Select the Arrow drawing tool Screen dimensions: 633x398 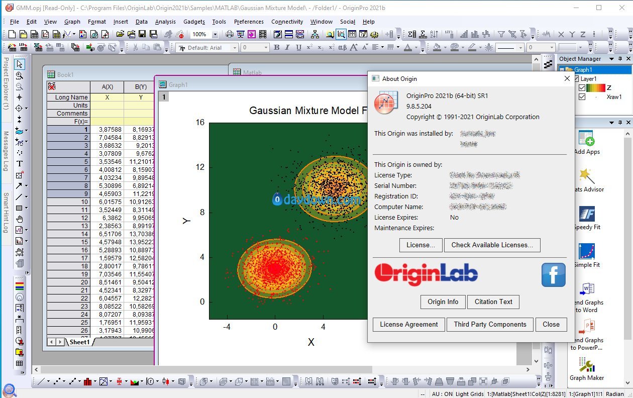(x=19, y=186)
